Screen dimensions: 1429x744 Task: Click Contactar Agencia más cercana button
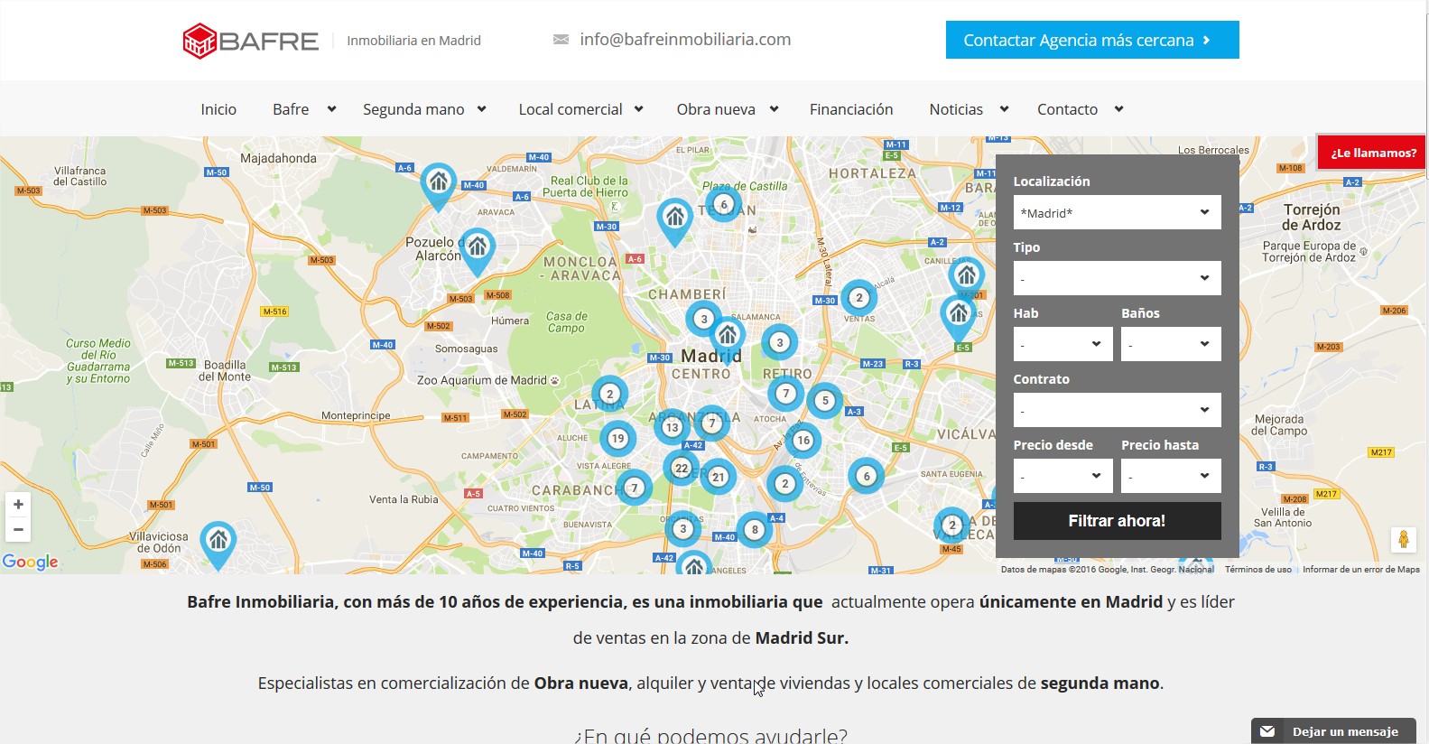click(x=1091, y=41)
